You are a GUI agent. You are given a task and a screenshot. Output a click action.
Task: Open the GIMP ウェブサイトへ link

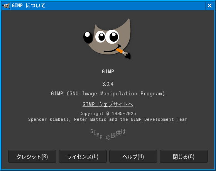coord(108,104)
